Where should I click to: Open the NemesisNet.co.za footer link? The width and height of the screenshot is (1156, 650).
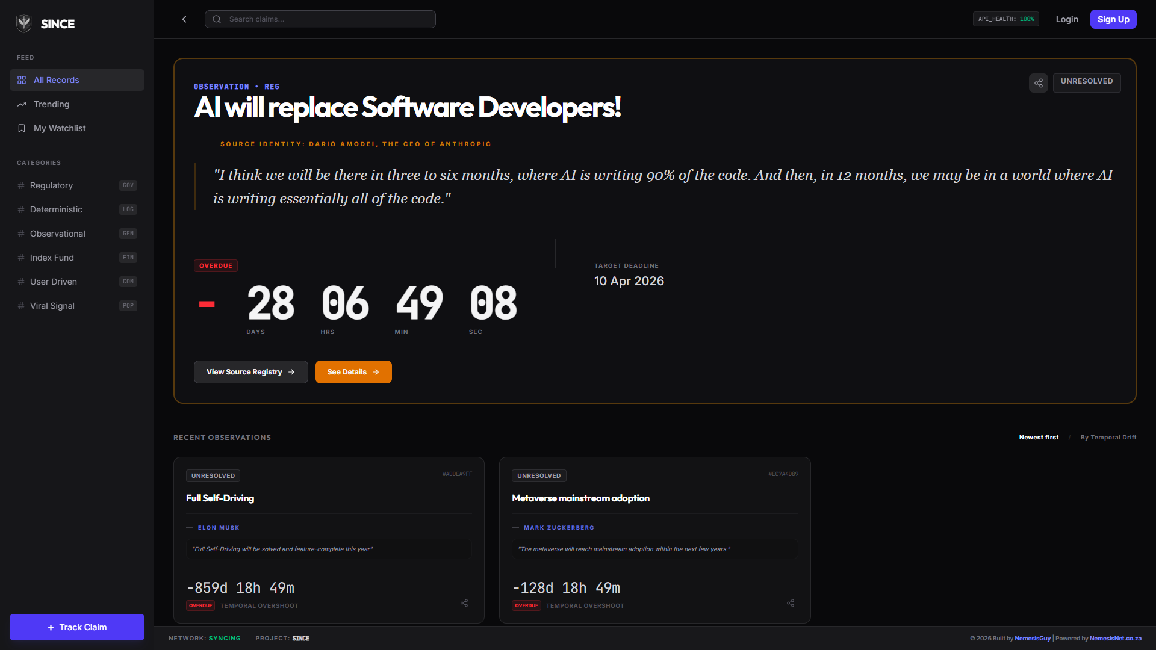pyautogui.click(x=1116, y=639)
